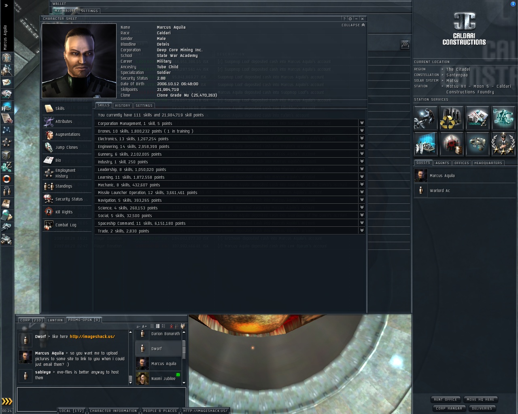Image resolution: width=518 pixels, height=414 pixels.
Task: Increase chat font size with A+
Action: 144,327
